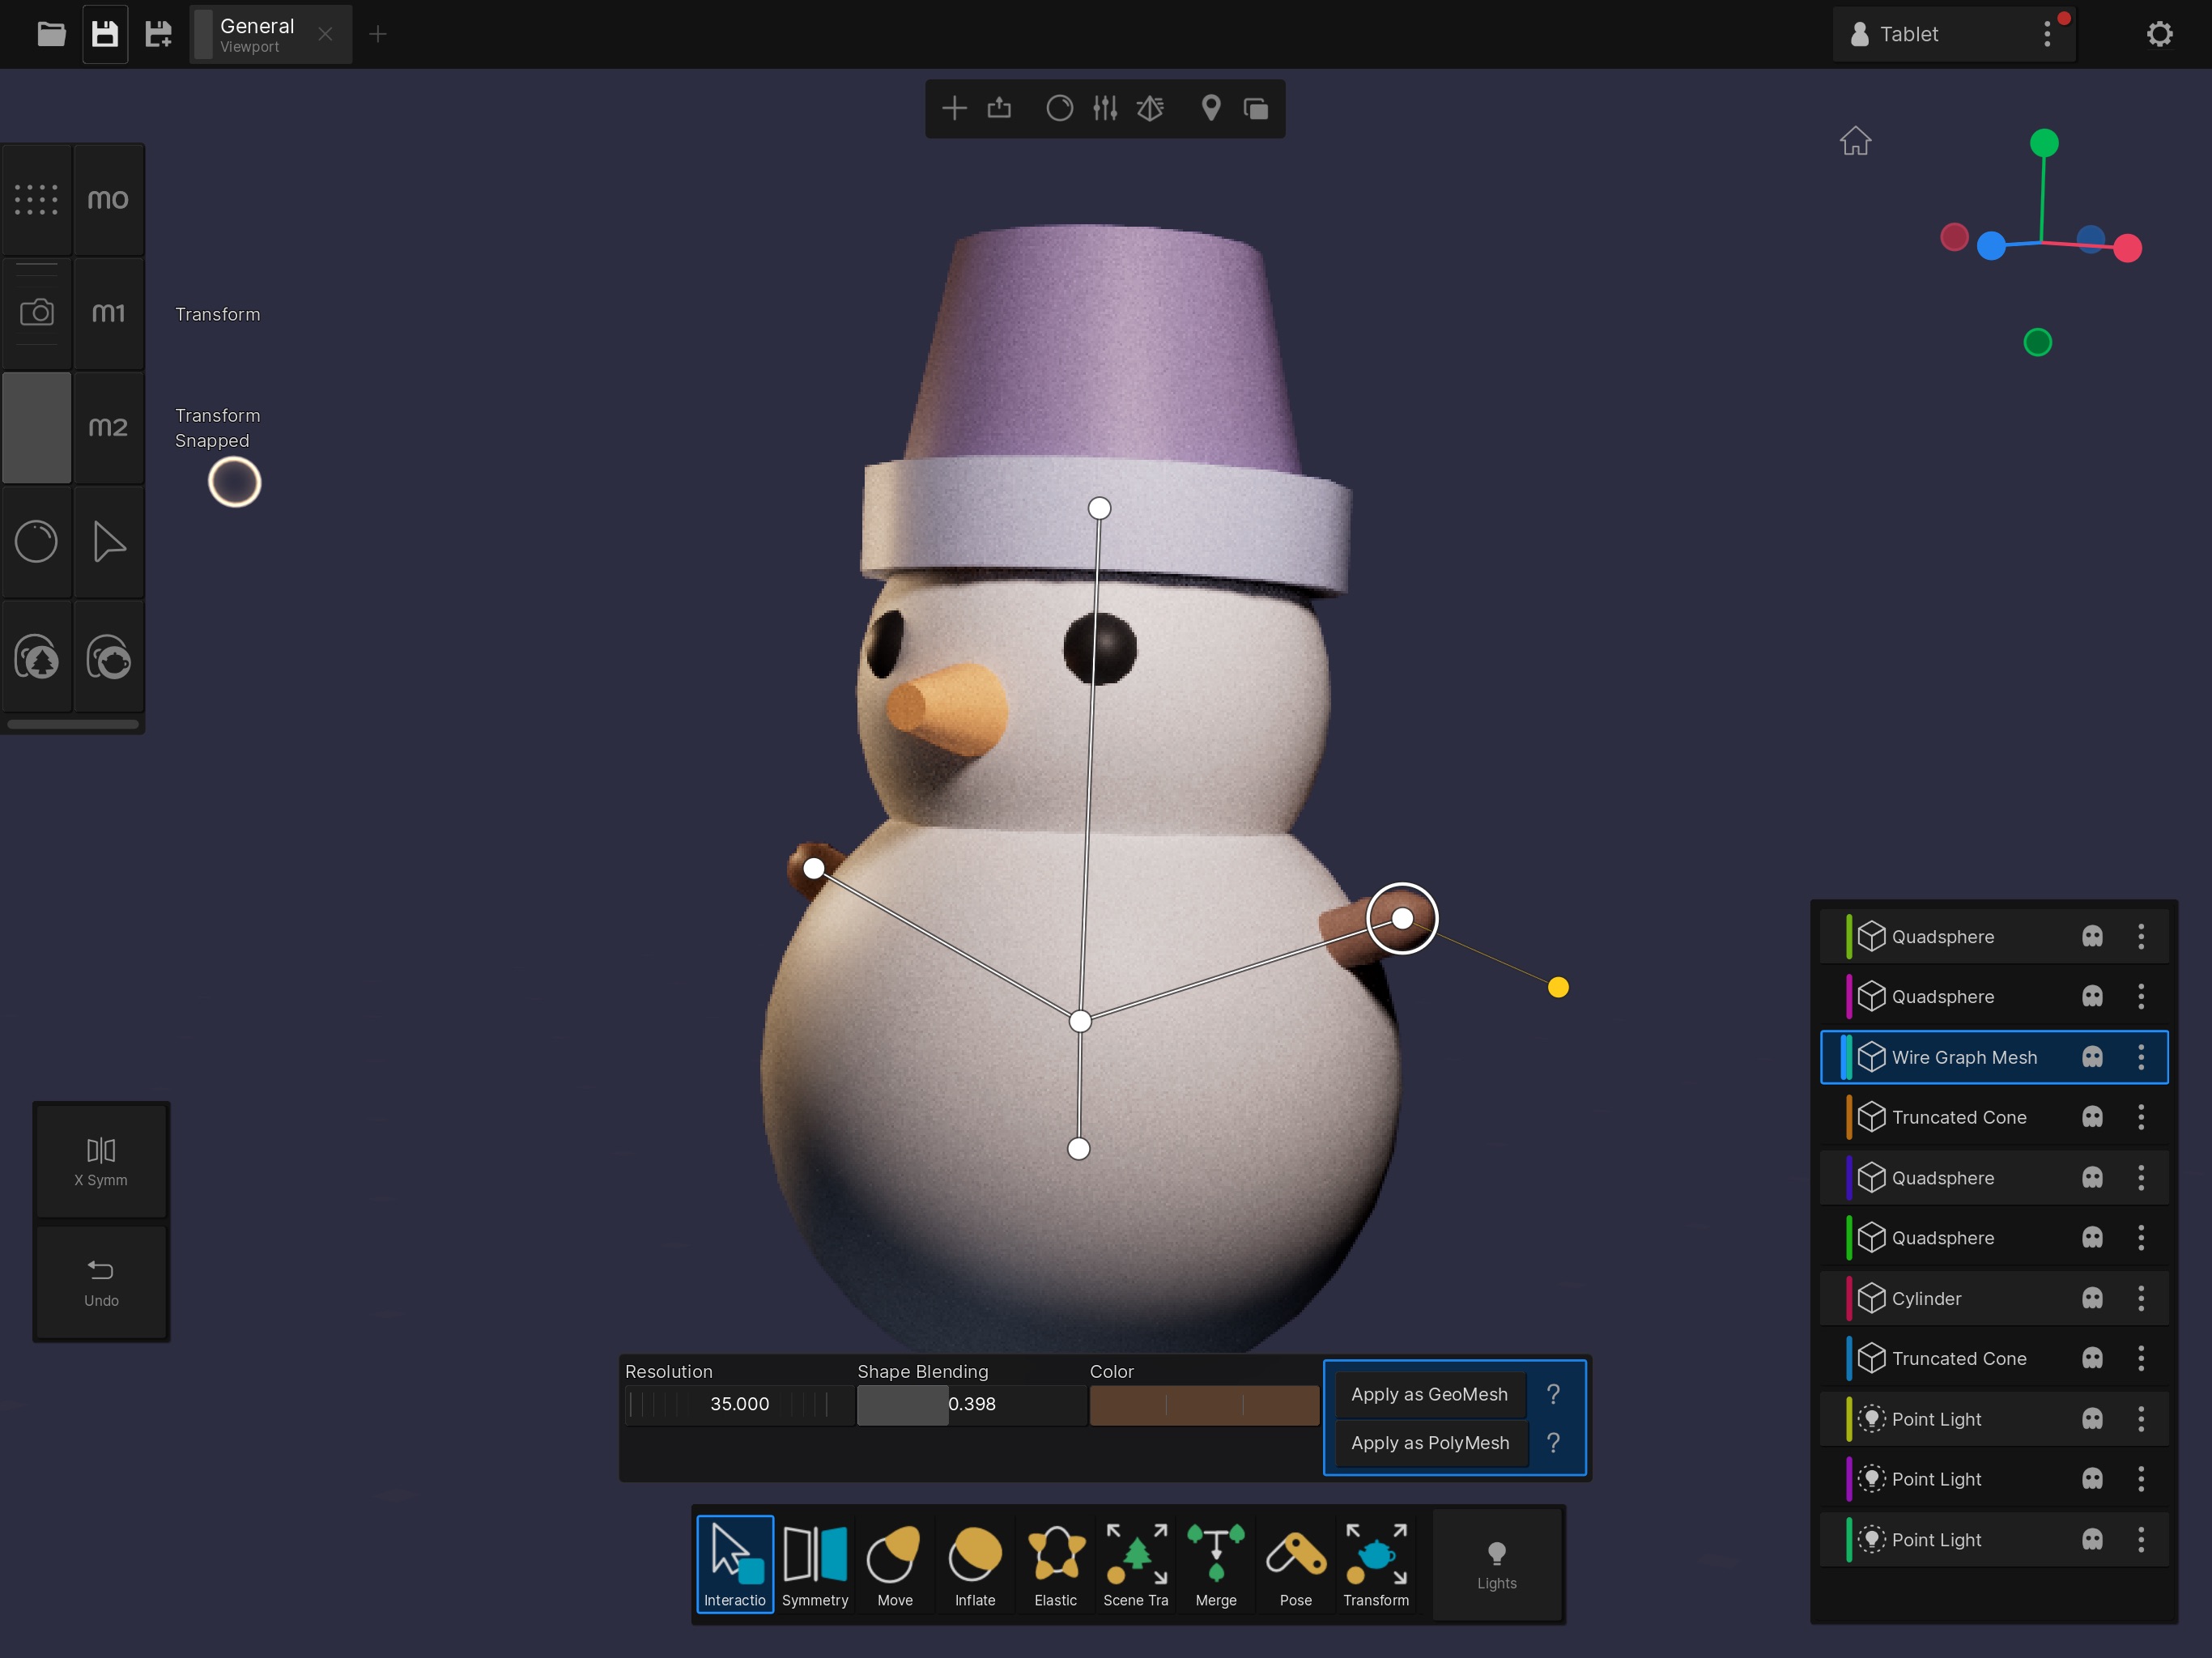Click the camera icon in left panel

(x=37, y=313)
